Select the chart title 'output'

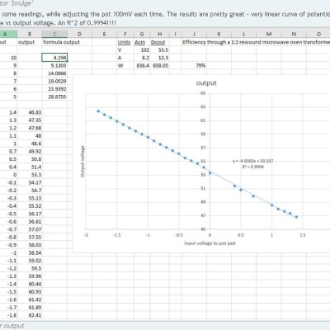pos(206,83)
